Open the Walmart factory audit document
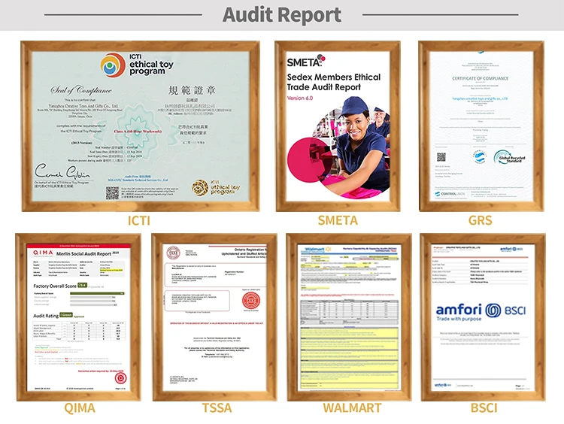Screen dimensions: 564x424 349,317
